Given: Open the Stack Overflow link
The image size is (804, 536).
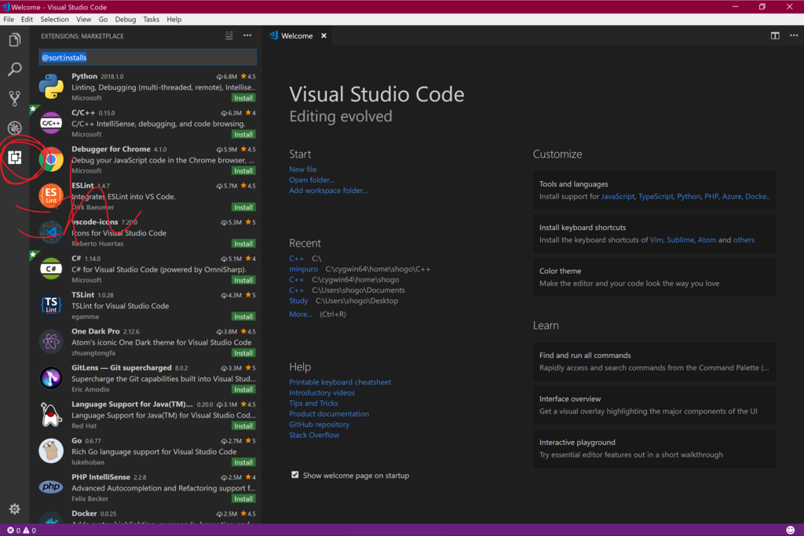Looking at the screenshot, I should click(x=314, y=435).
